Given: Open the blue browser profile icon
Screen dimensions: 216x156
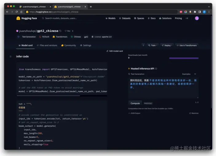Looking at the screenshot, I should (204, 12).
